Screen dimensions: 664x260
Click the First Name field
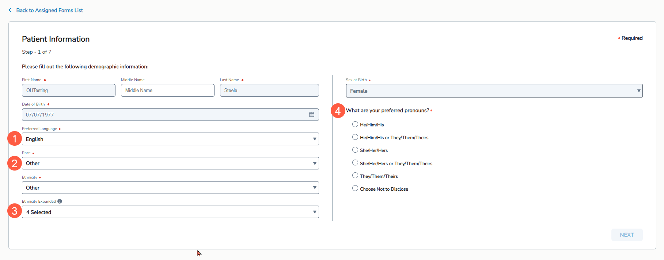68,91
